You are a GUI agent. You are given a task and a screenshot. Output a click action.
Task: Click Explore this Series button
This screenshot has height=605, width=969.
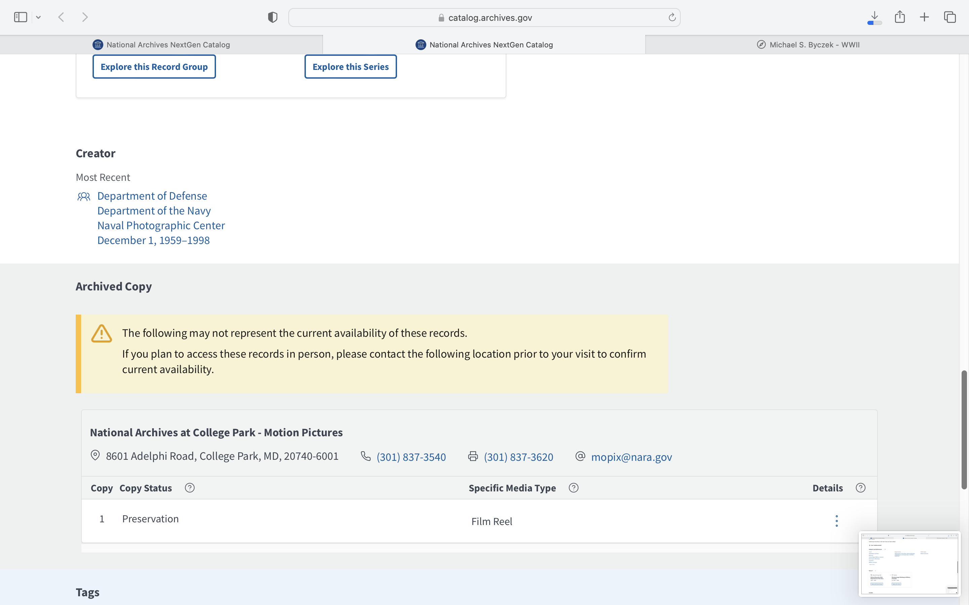tap(350, 67)
